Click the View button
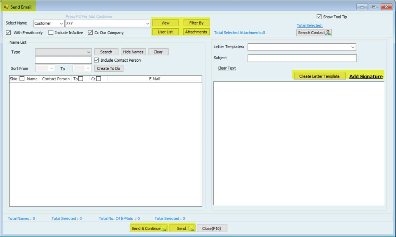The height and width of the screenshot is (237, 396). [x=166, y=23]
